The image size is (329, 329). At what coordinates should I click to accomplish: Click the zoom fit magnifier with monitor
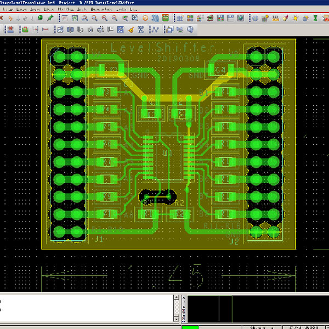[85, 19]
